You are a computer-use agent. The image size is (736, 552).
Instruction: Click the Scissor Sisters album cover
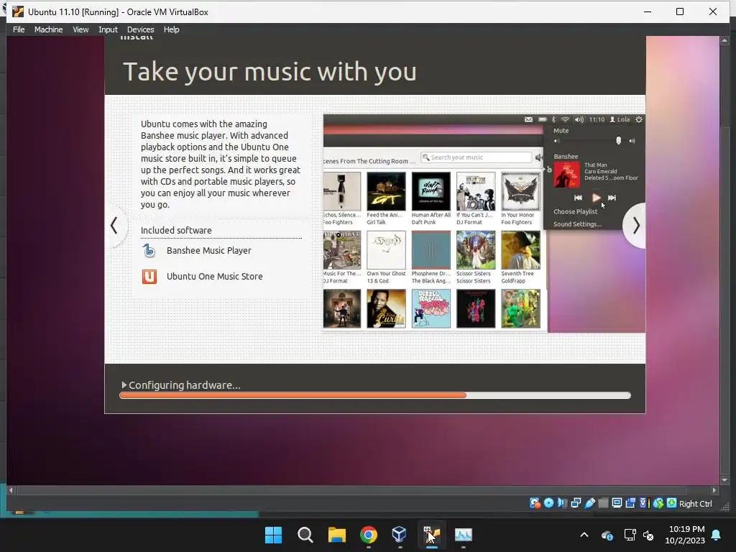click(x=476, y=249)
